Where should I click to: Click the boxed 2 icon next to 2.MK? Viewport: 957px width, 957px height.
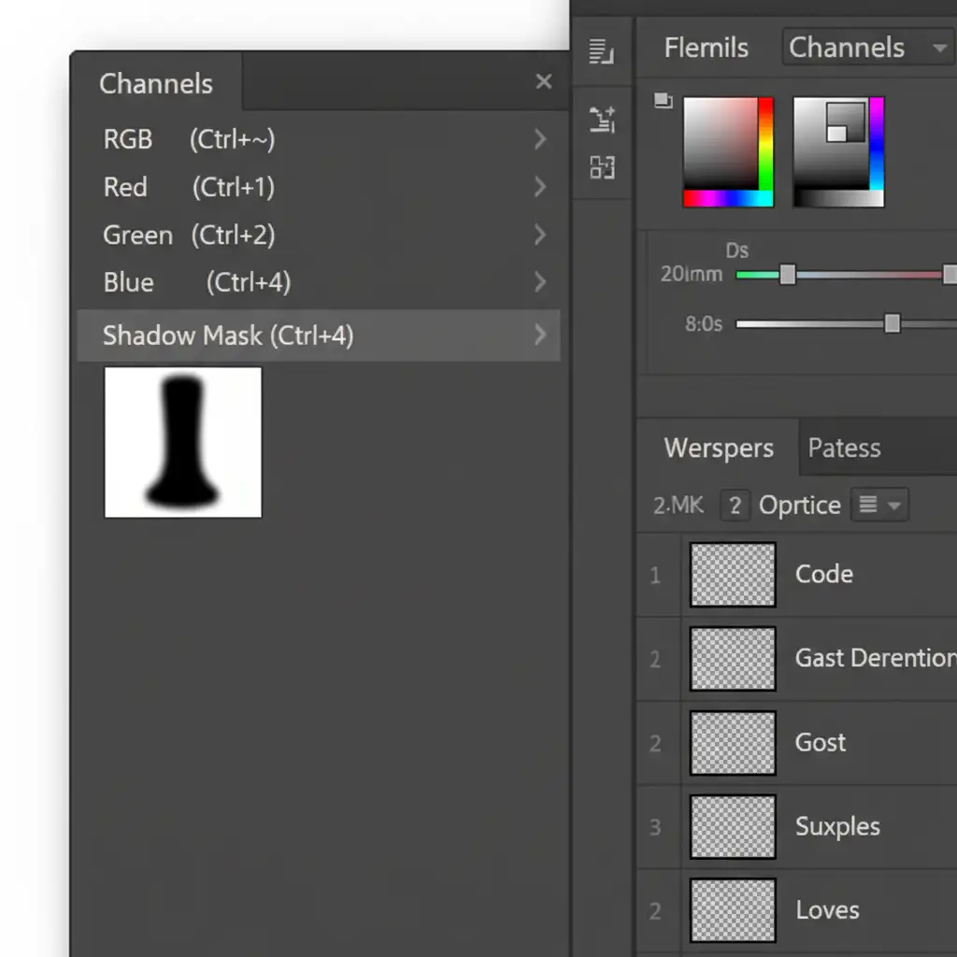735,506
